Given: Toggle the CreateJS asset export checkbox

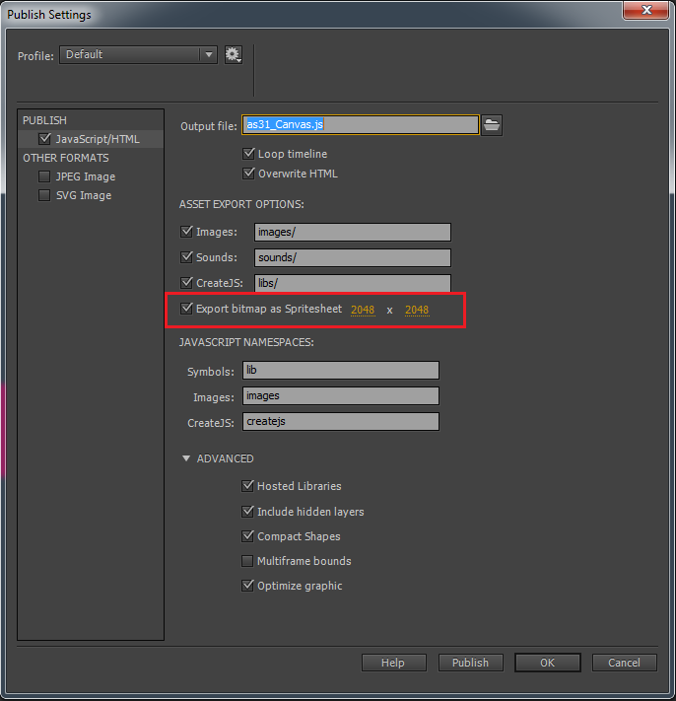Looking at the screenshot, I should [x=186, y=283].
